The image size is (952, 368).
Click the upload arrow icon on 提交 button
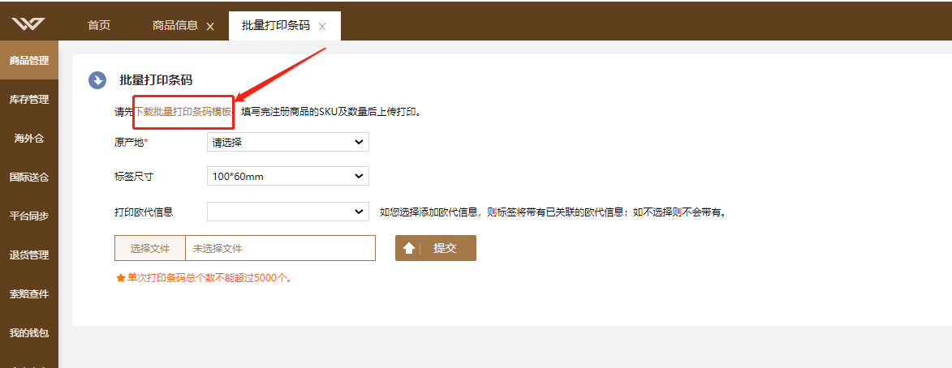click(409, 248)
